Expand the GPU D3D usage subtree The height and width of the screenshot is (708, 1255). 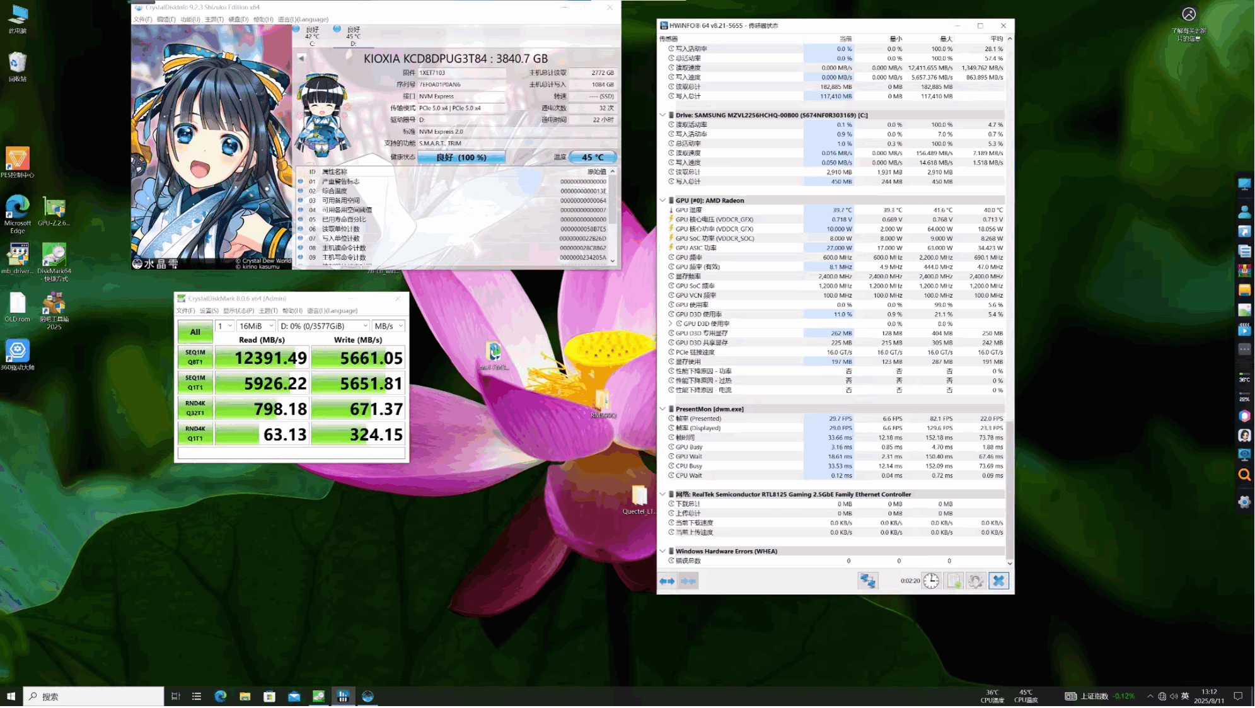(x=671, y=324)
